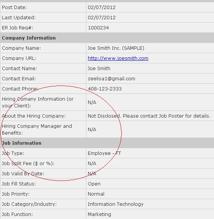Click the Job Function value Marketing
This screenshot has height=219, width=214.
[x=99, y=214]
